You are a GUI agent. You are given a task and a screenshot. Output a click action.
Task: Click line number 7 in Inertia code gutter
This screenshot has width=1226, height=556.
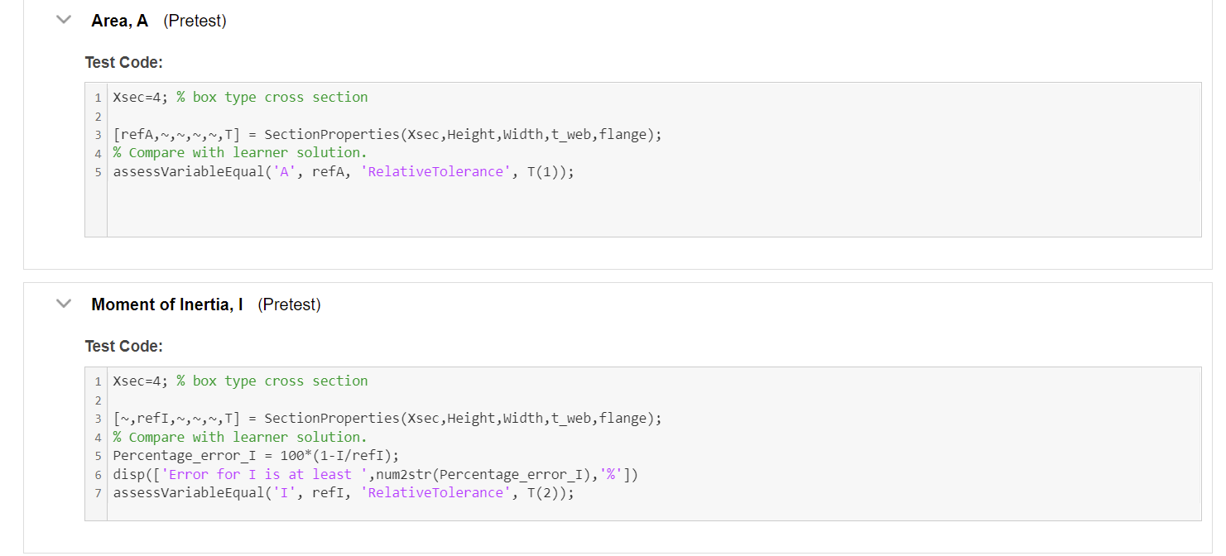point(98,493)
